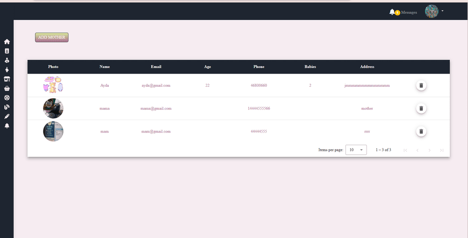The image size is (468, 238).
Task: Open the mother holding baby sidebar icon
Action: pos(7,60)
